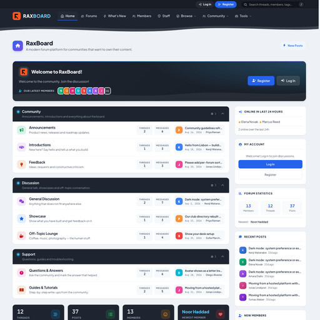320x320 pixels.
Task: Open the Announcements forum megaphone icon
Action: click(x=21, y=130)
